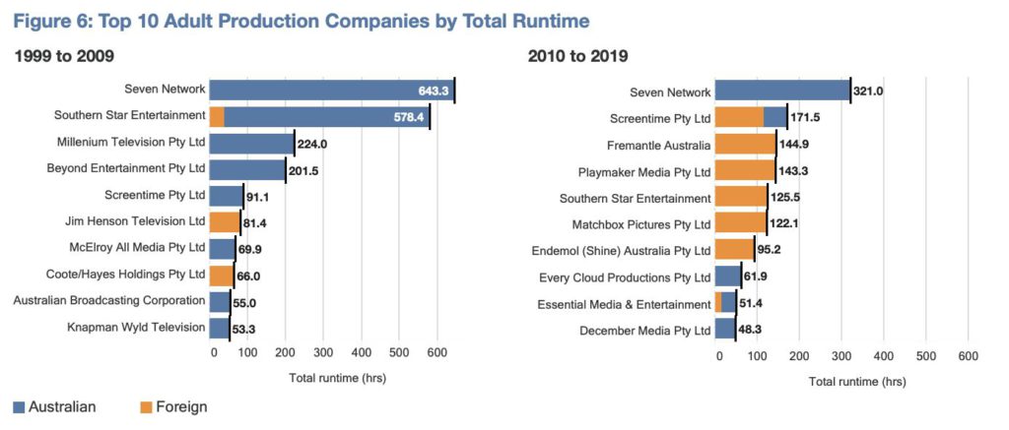Click the Beyond Entertainment blue bar
The image size is (1009, 430).
coord(247,169)
